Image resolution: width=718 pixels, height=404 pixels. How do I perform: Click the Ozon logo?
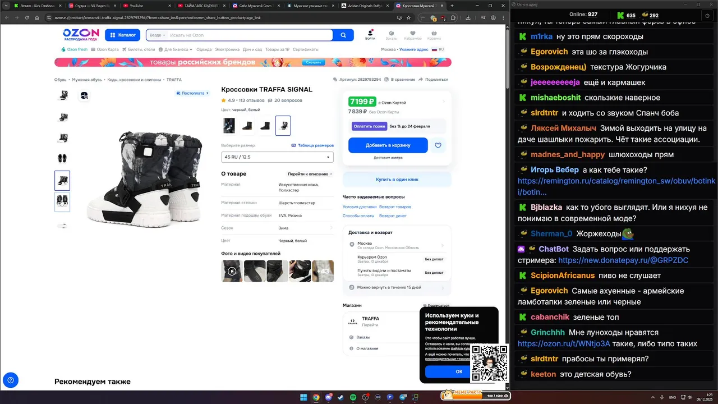click(81, 35)
